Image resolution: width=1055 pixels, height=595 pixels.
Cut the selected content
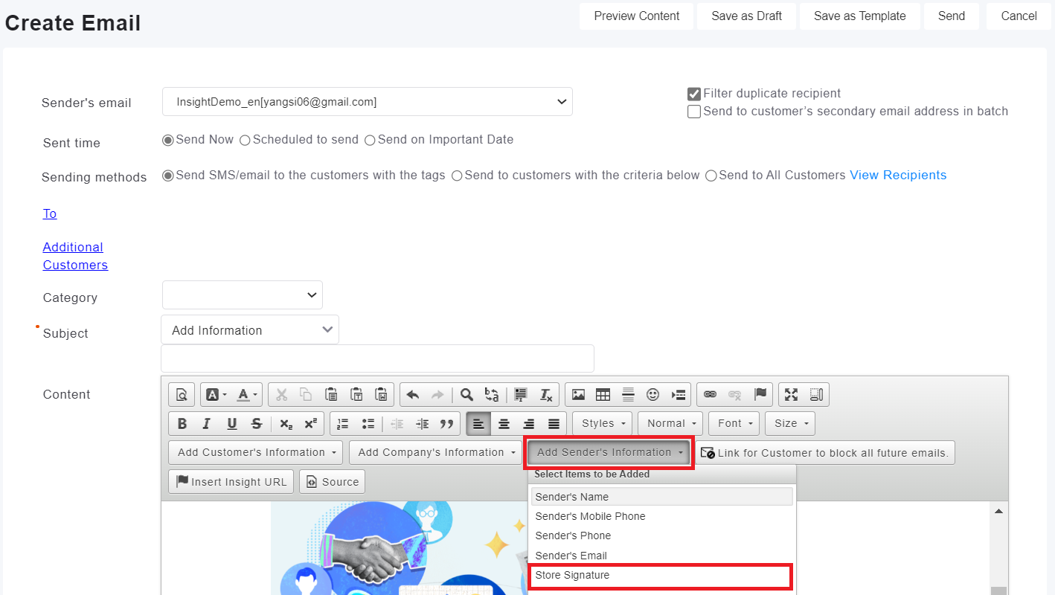[281, 394]
